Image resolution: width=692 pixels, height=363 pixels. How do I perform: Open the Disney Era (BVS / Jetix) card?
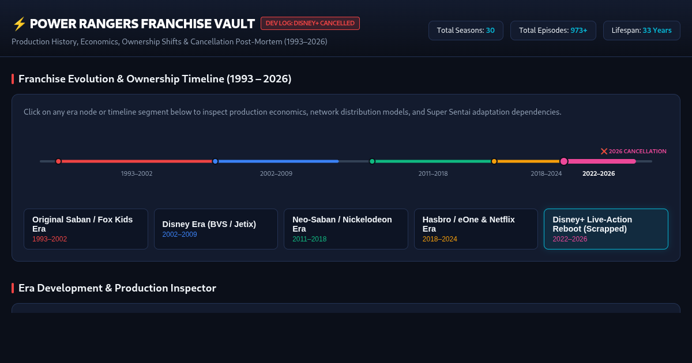216,229
